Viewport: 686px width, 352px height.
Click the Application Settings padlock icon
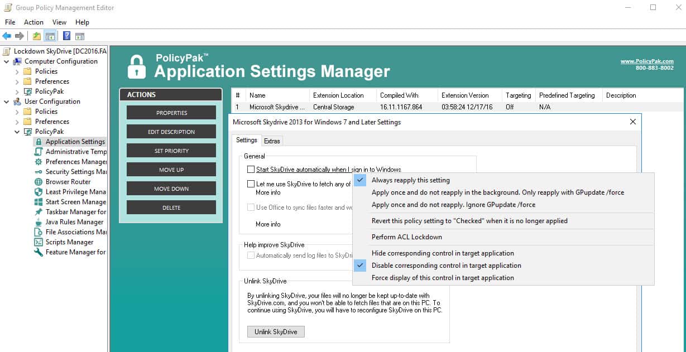pos(39,142)
